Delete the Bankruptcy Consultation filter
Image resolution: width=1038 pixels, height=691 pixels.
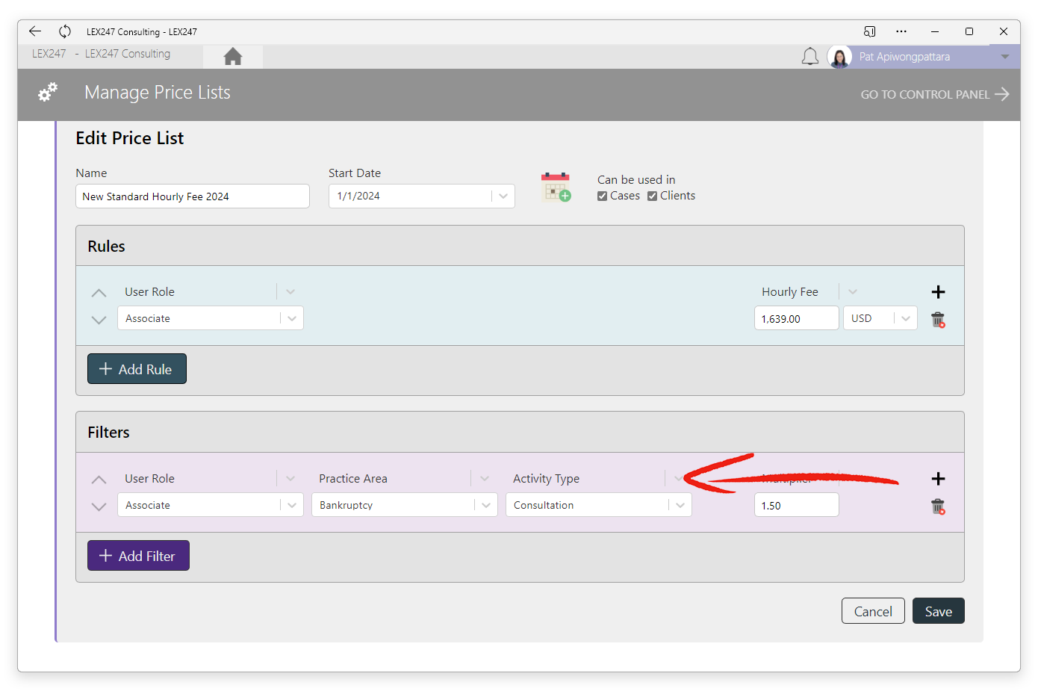938,506
